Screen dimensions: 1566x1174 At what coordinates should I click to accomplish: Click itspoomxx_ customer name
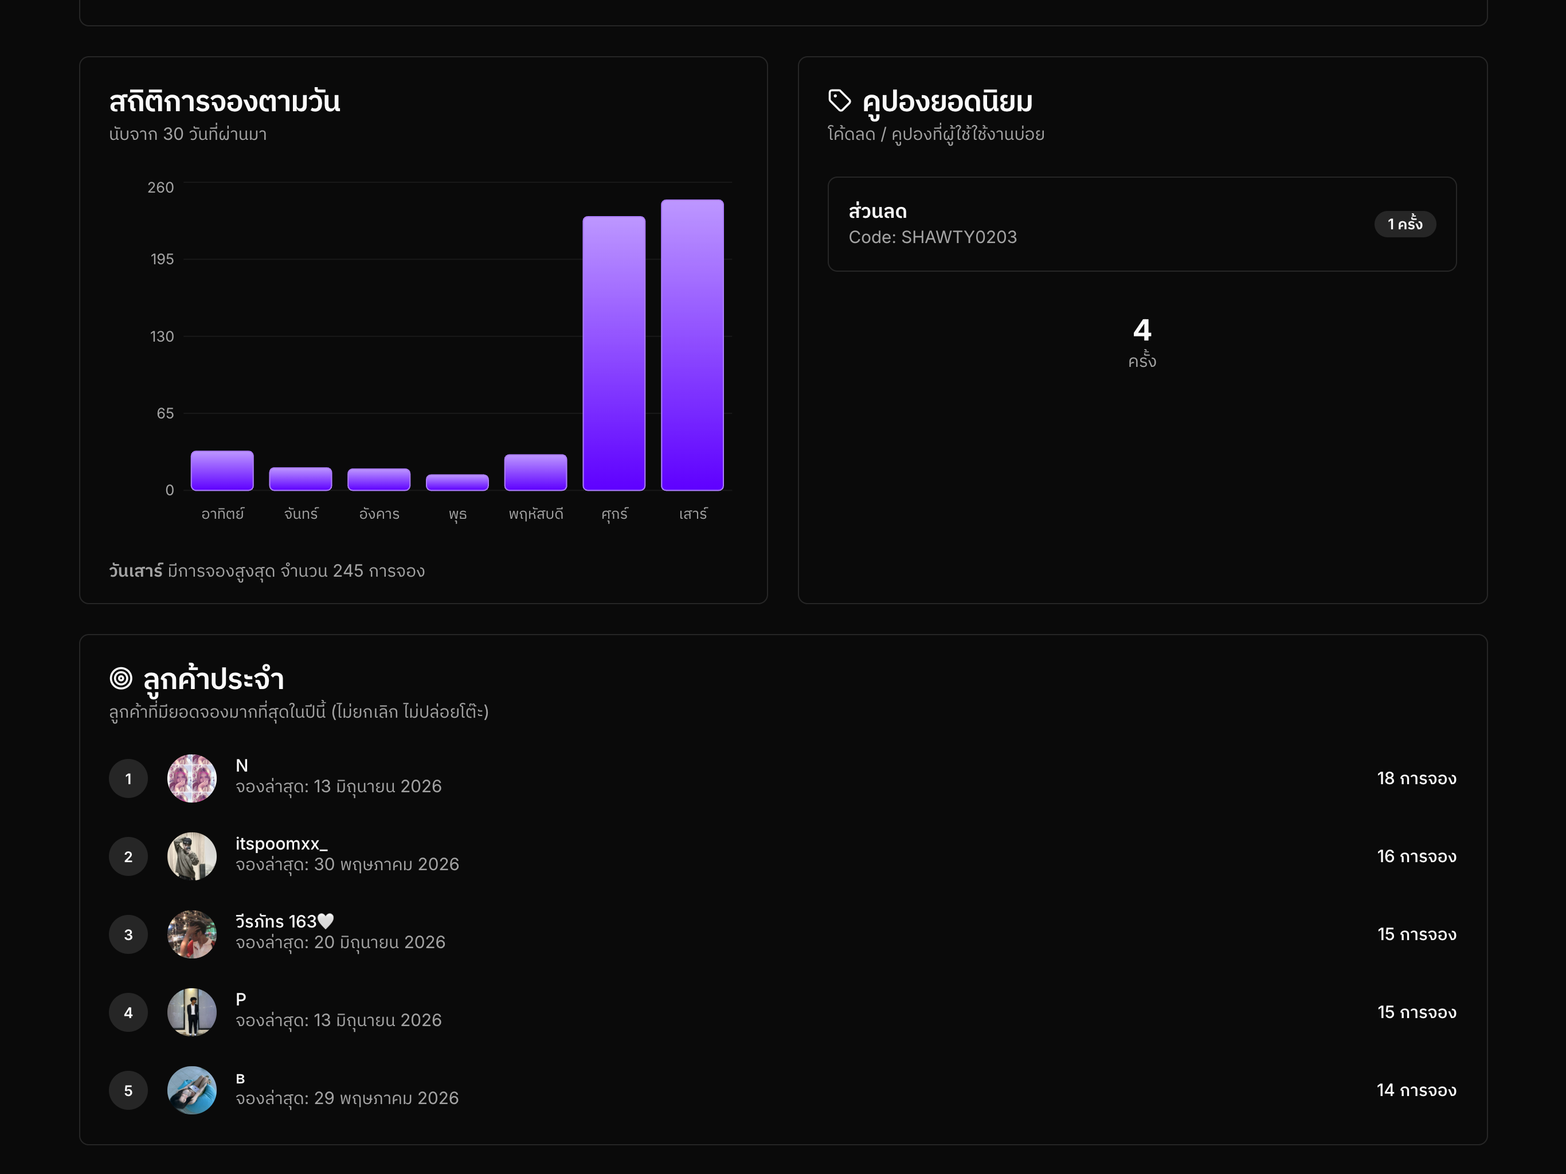click(282, 843)
